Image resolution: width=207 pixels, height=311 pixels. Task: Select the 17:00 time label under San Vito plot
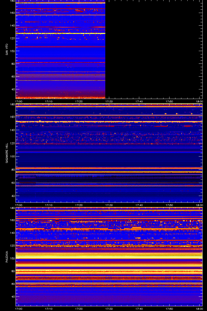click(x=19, y=101)
